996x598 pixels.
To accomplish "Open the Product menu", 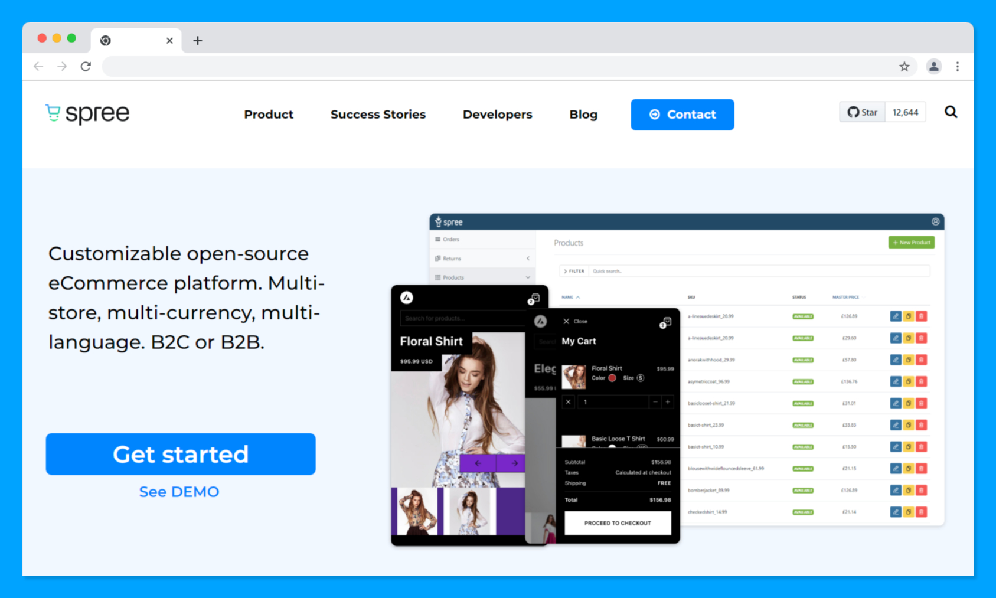I will pos(269,115).
